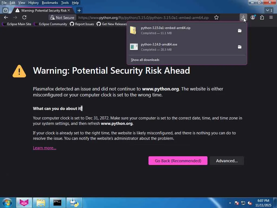277x208 pixels.
Task: Open the Help menu
Action: point(75,3)
